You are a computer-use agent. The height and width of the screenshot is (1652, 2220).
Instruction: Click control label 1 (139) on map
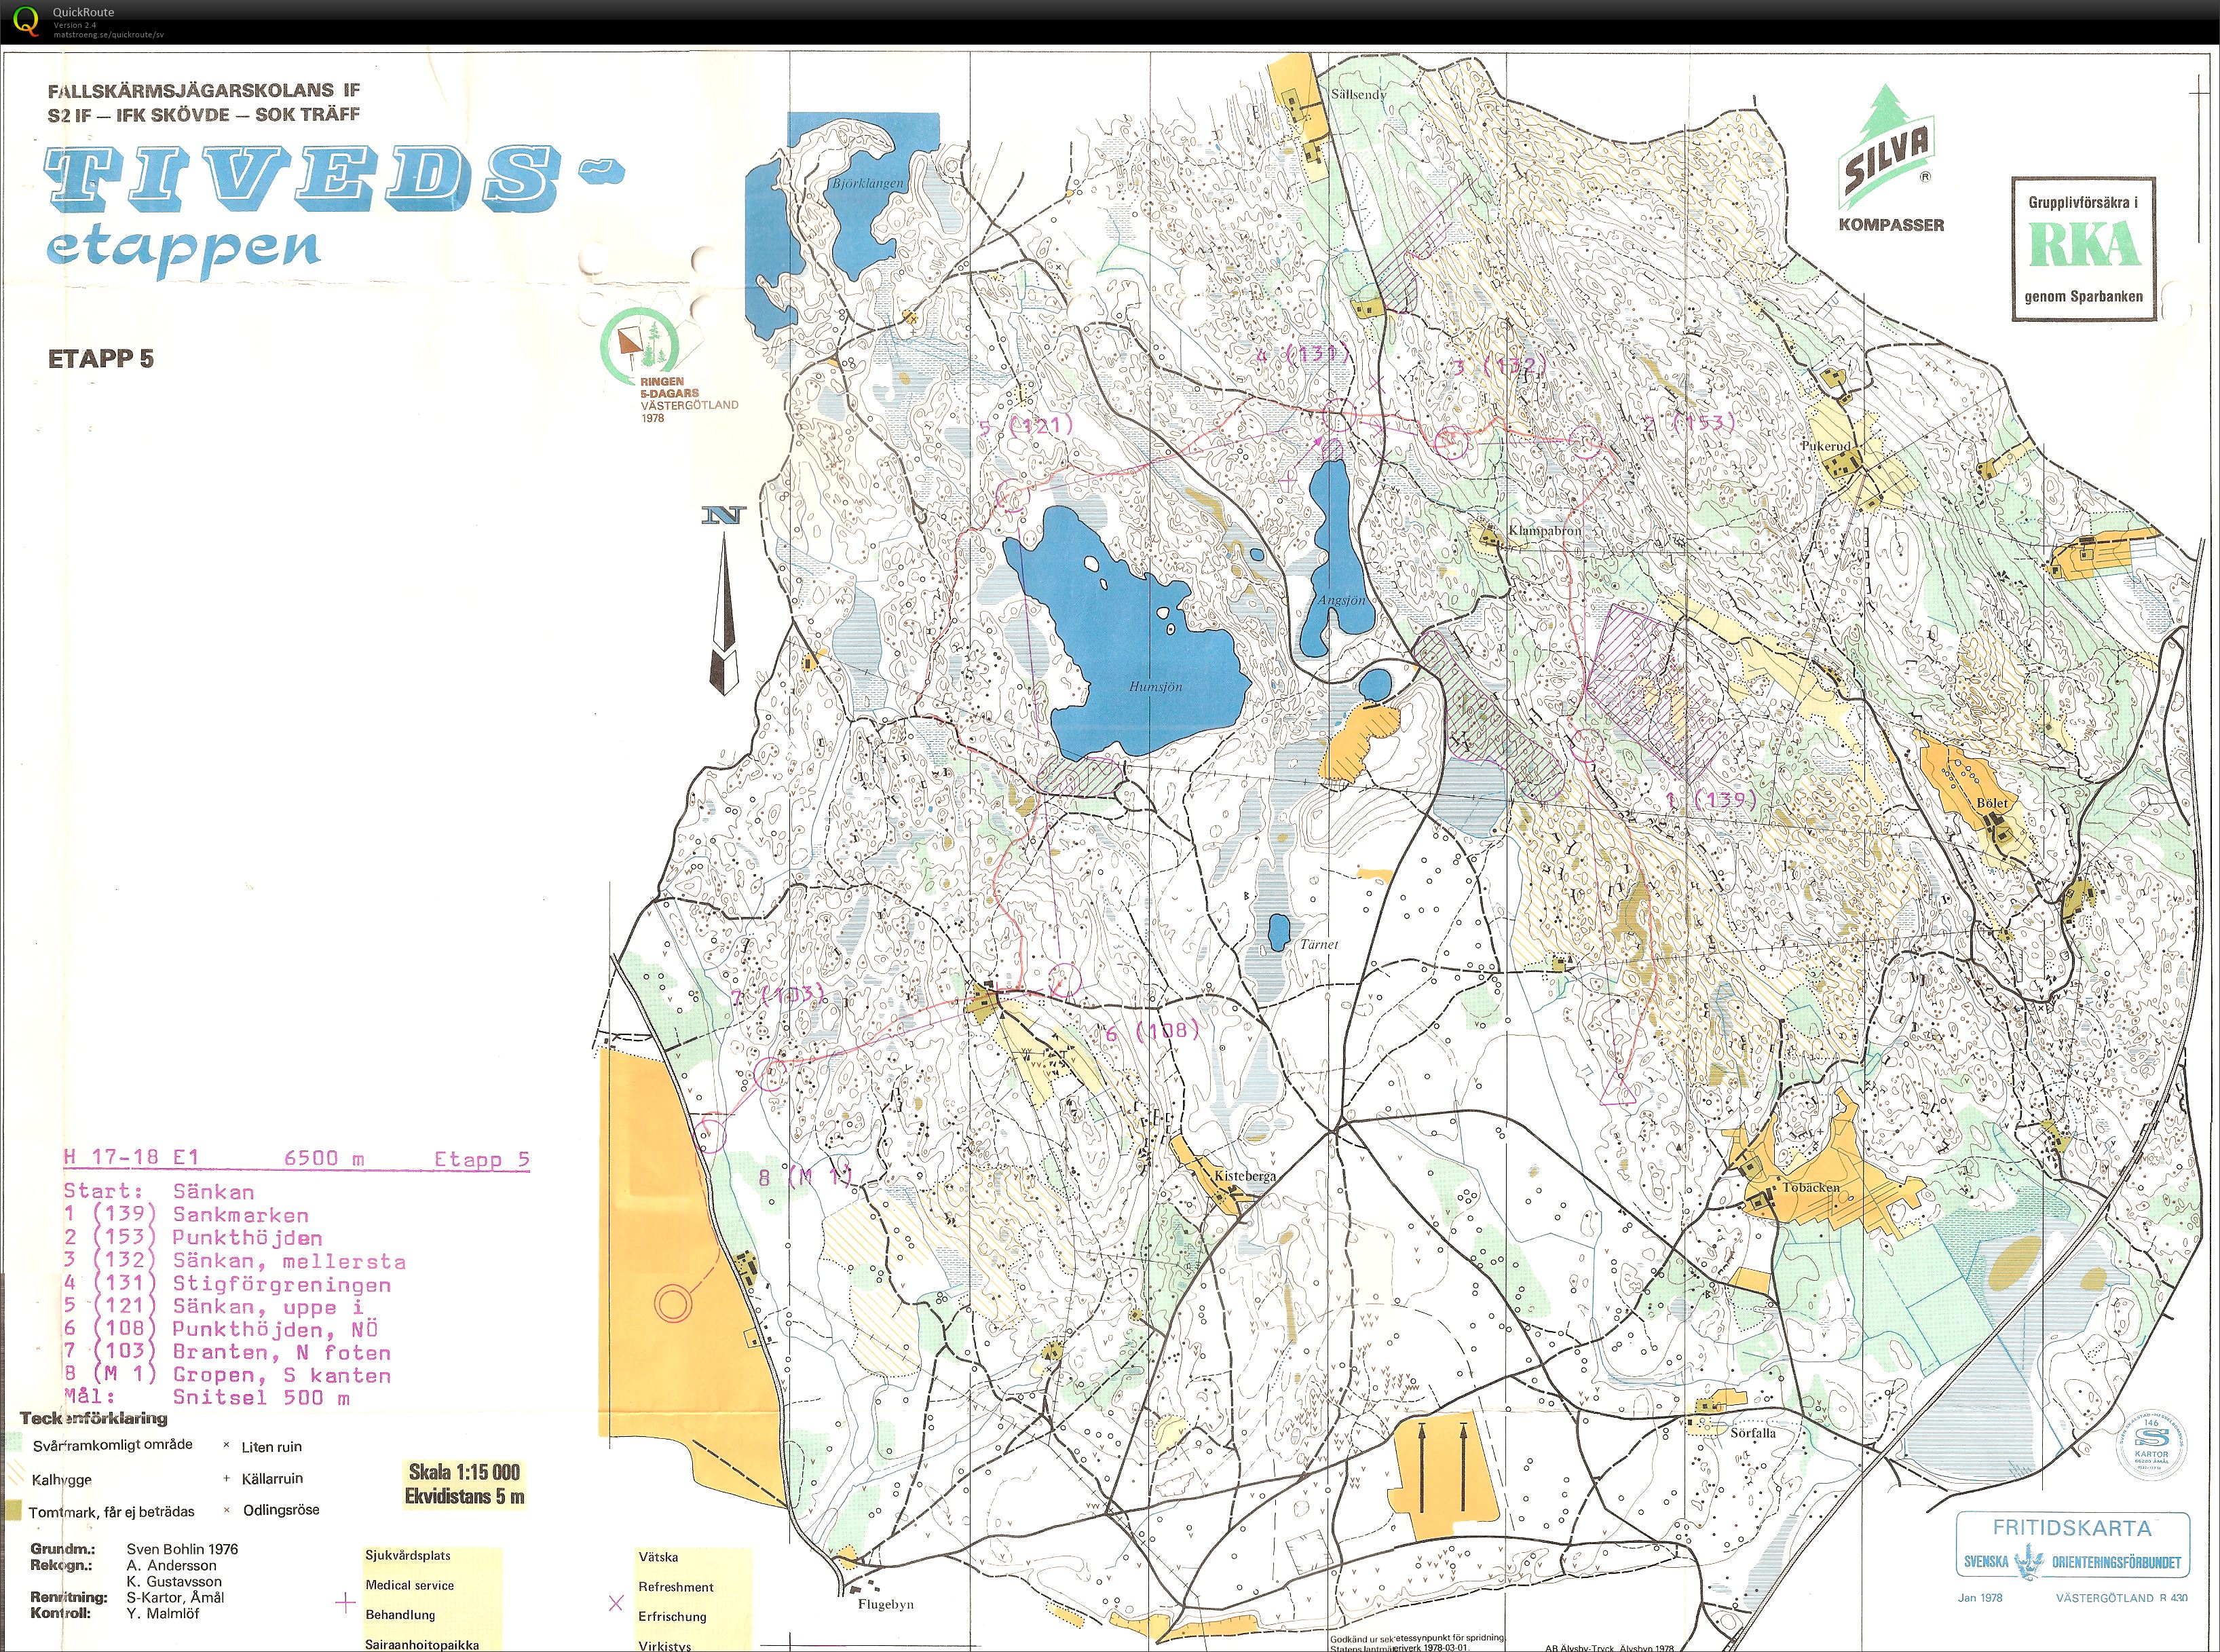(x=1711, y=799)
